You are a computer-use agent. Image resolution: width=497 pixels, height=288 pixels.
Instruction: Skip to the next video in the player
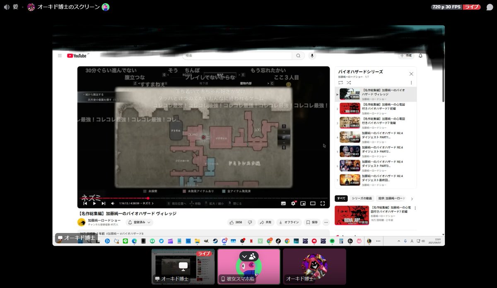click(104, 203)
